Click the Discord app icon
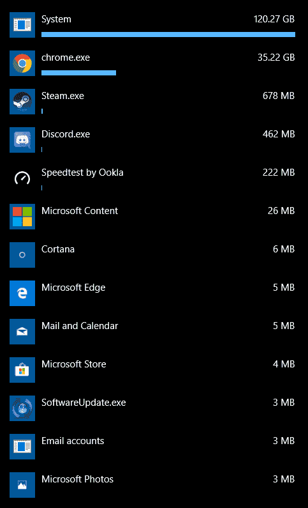 pyautogui.click(x=22, y=140)
